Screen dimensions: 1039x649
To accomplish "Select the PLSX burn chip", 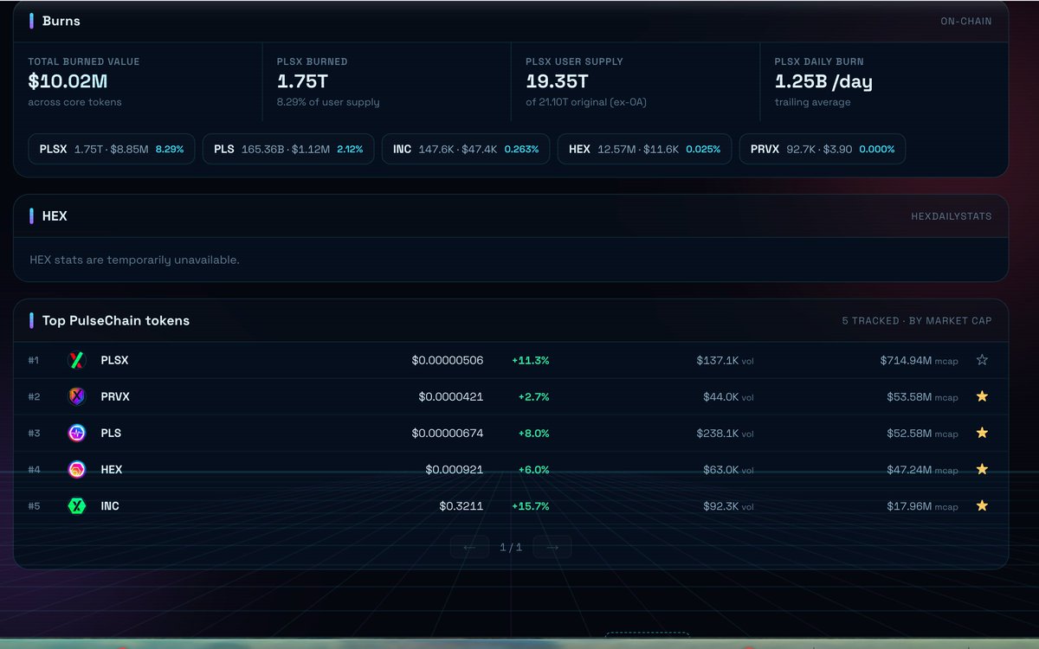I will [112, 149].
